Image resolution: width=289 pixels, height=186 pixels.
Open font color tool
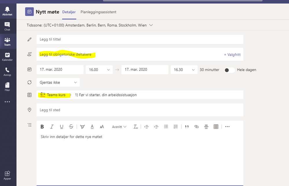point(92,127)
